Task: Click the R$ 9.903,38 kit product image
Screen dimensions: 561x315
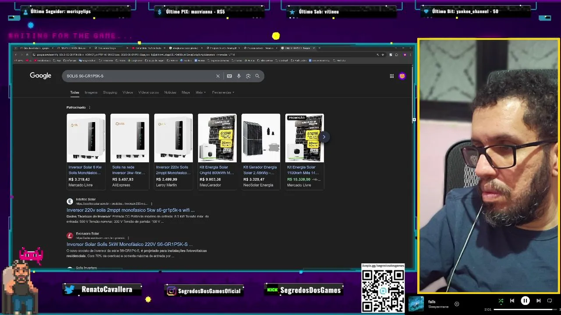Action: tap(217, 138)
